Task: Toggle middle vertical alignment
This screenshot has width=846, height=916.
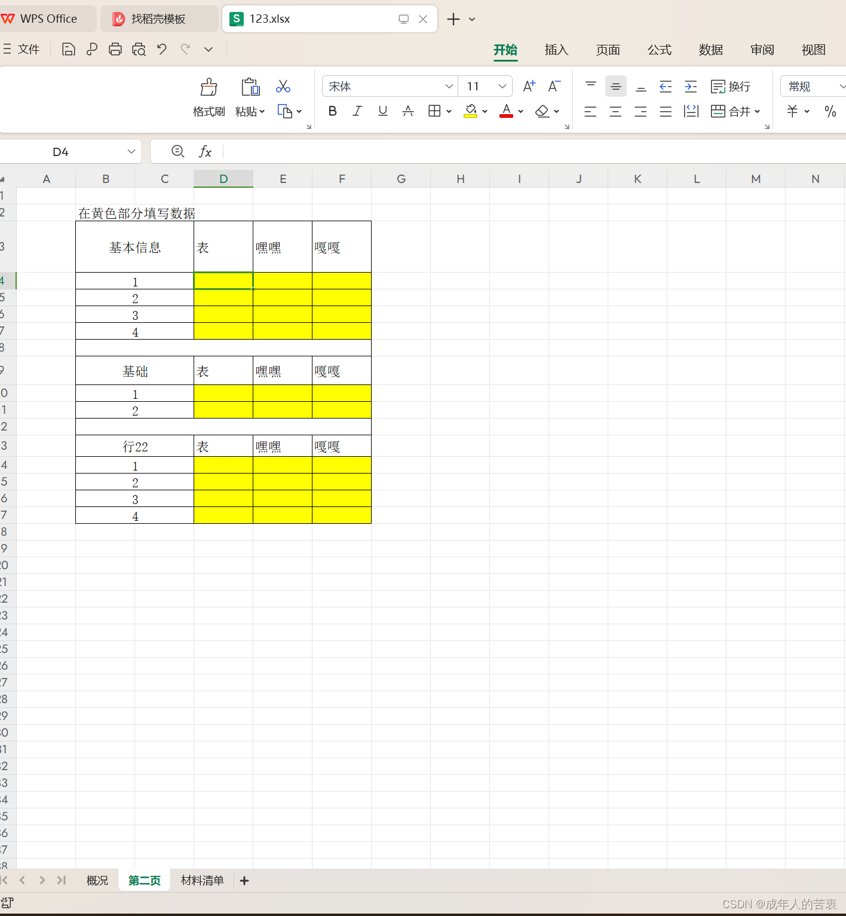Action: tap(616, 86)
